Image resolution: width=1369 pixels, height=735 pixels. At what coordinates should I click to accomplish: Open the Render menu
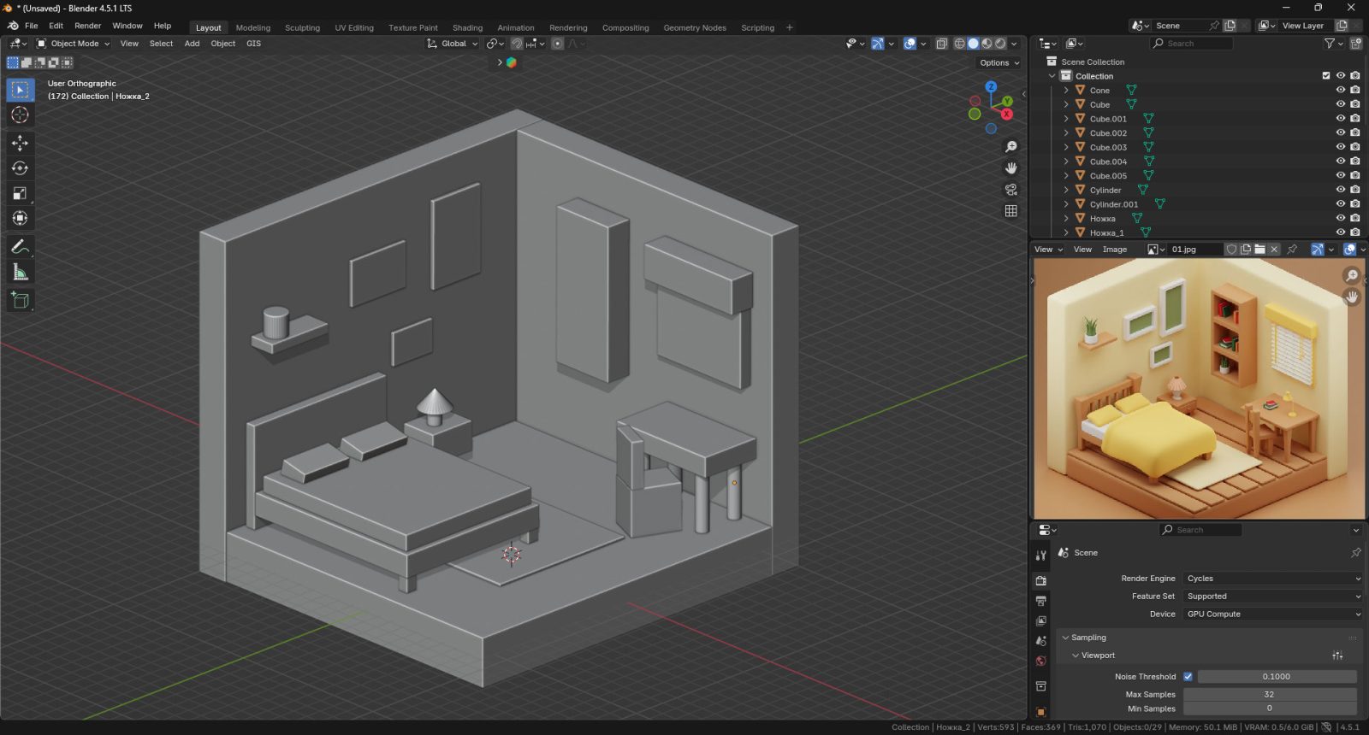[x=88, y=26]
